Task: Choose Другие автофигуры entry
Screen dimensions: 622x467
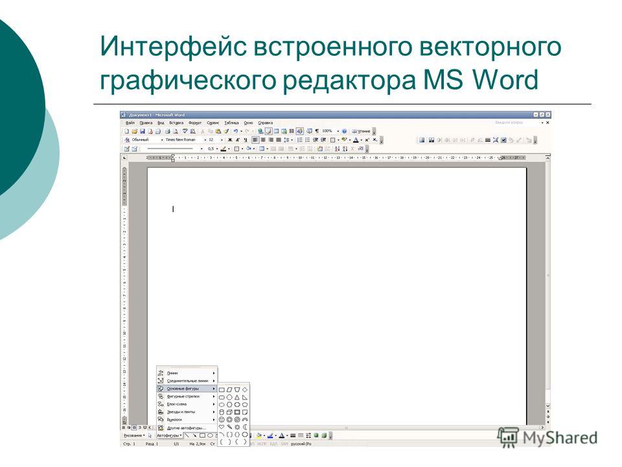Action: 187,428
